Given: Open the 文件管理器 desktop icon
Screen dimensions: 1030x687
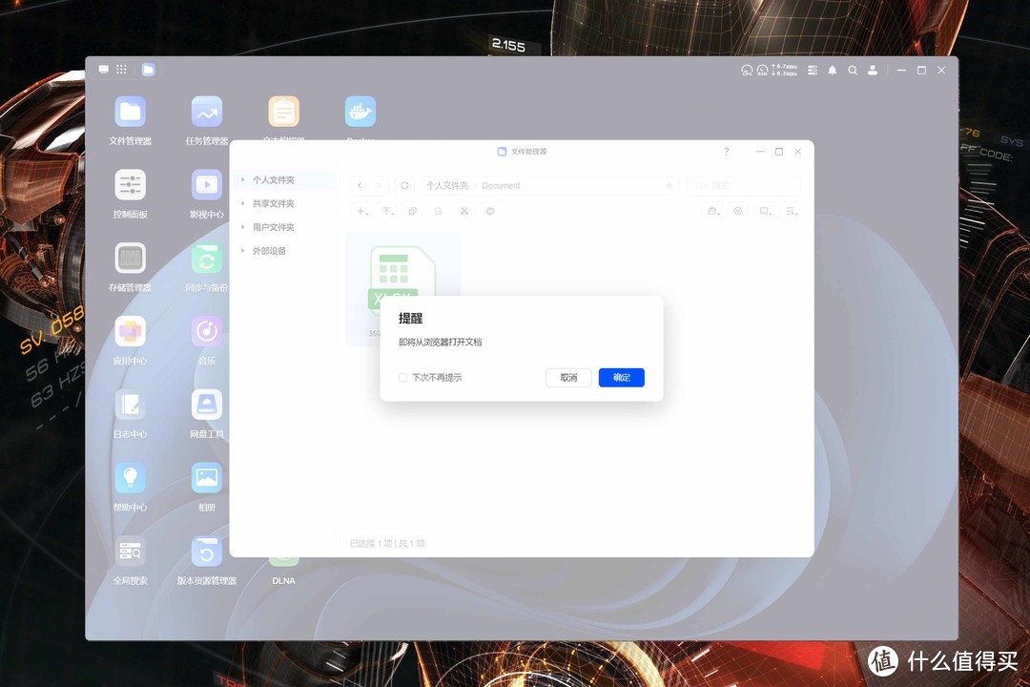Looking at the screenshot, I should 130,112.
